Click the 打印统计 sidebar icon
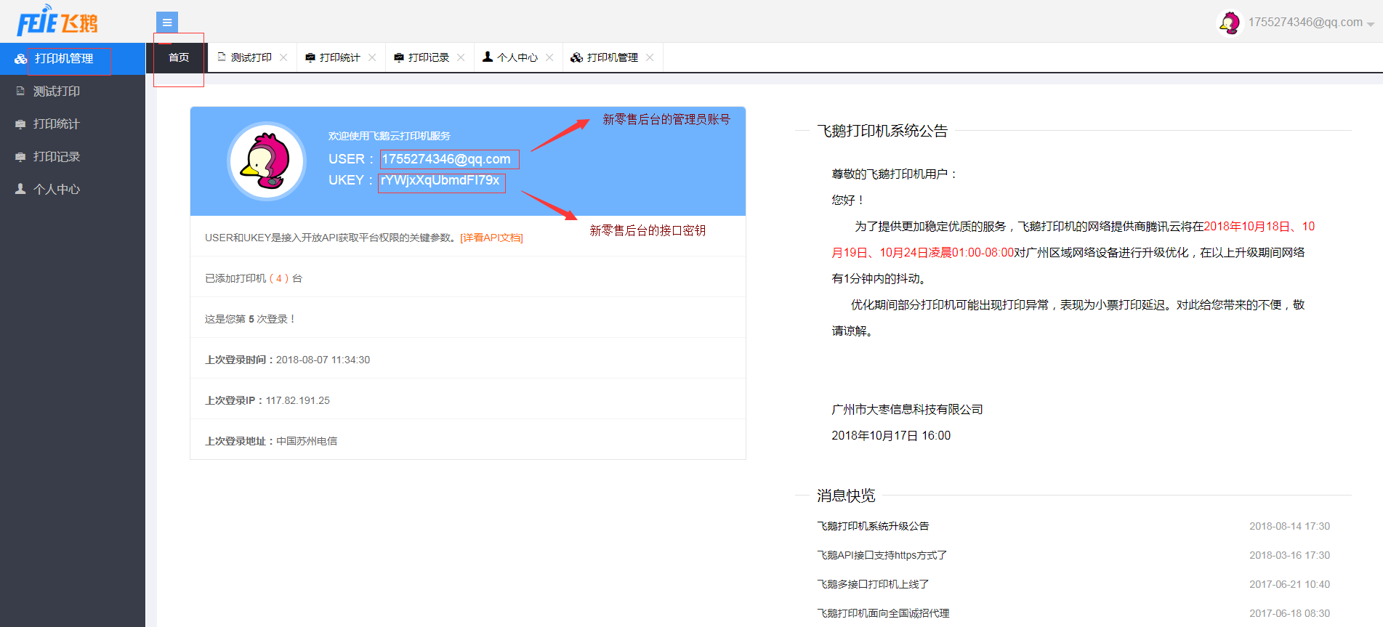Viewport: 1383px width, 627px height. click(x=20, y=124)
